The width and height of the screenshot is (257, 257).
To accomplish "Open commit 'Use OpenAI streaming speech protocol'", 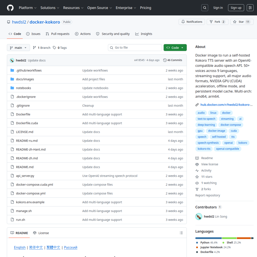I will [110, 176].
